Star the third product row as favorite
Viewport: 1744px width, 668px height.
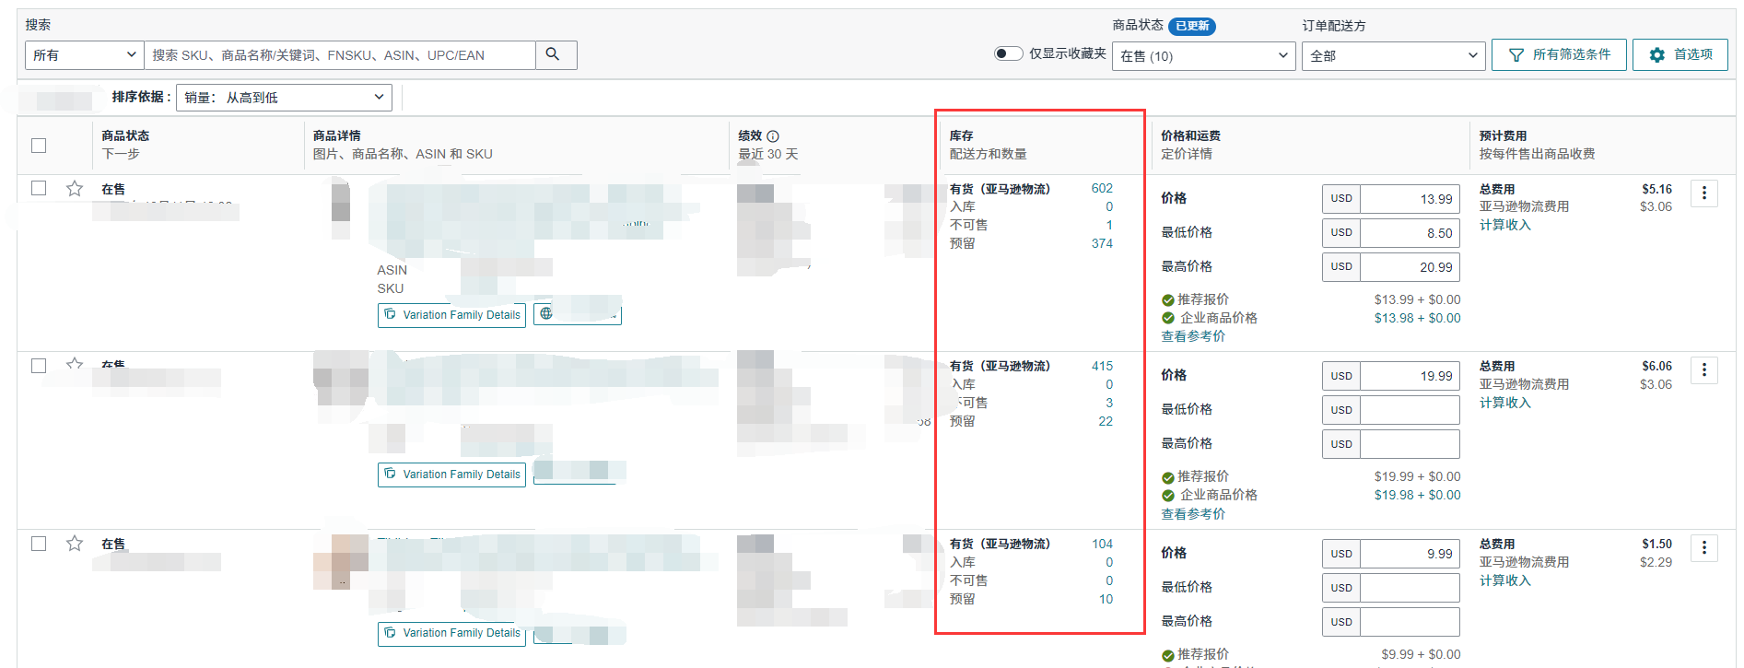[x=75, y=544]
